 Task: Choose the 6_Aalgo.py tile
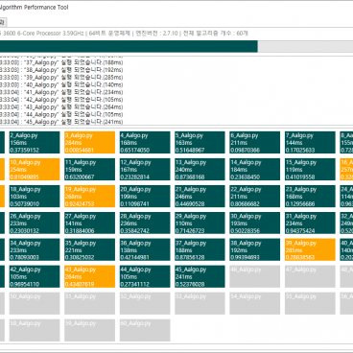click(255, 143)
